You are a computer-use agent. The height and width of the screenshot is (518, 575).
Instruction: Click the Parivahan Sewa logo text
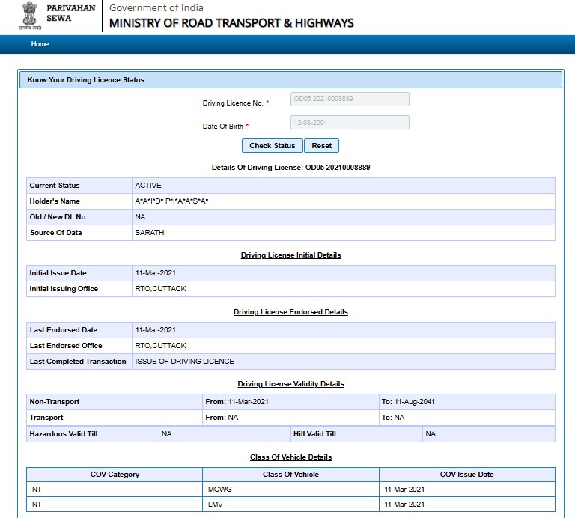70,13
